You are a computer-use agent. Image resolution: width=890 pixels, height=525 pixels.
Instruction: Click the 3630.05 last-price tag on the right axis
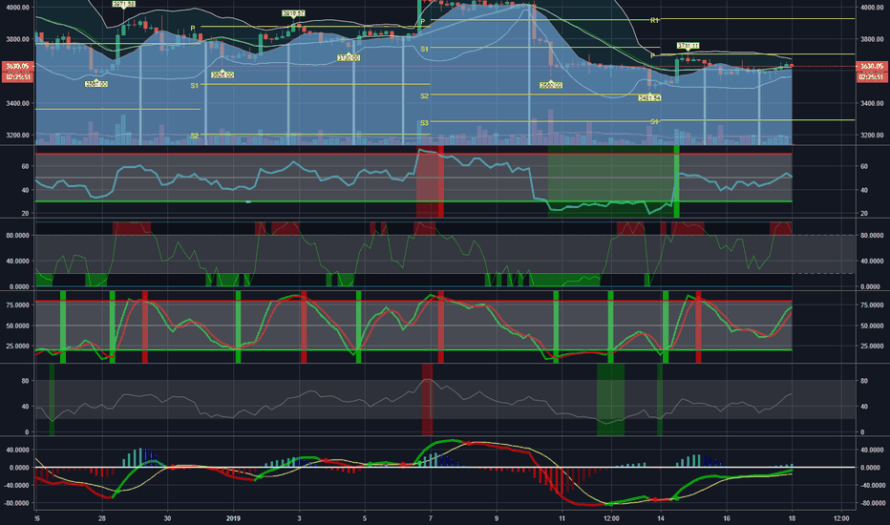click(x=872, y=67)
